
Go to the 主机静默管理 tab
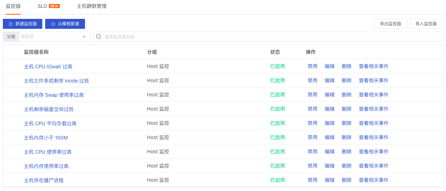click(x=91, y=6)
